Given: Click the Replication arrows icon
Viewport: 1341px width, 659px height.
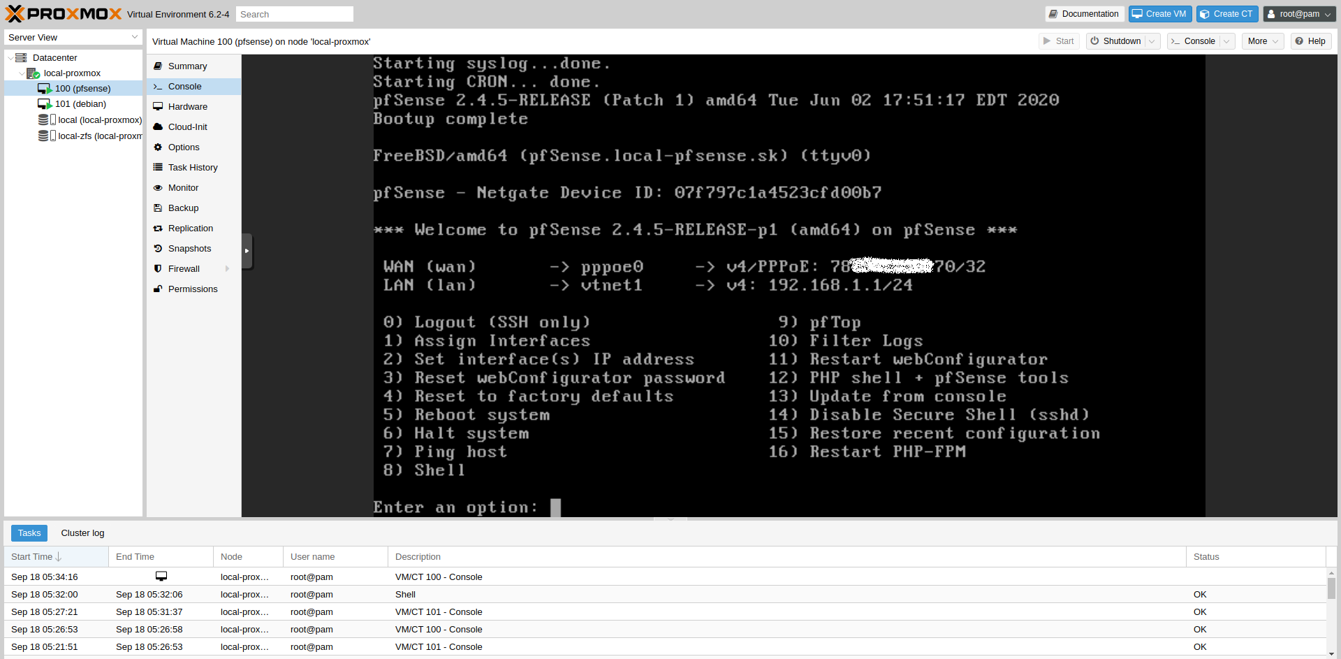Looking at the screenshot, I should 158,229.
